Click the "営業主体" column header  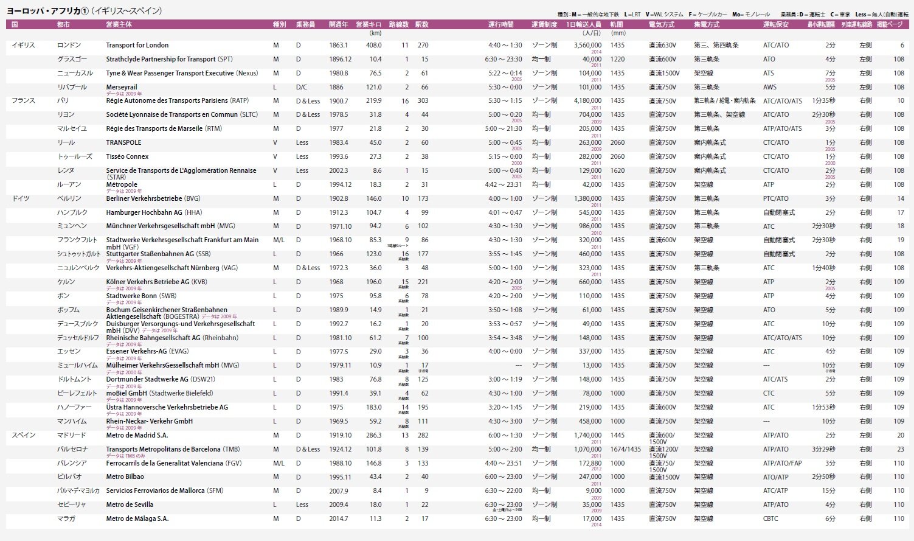[x=119, y=25]
